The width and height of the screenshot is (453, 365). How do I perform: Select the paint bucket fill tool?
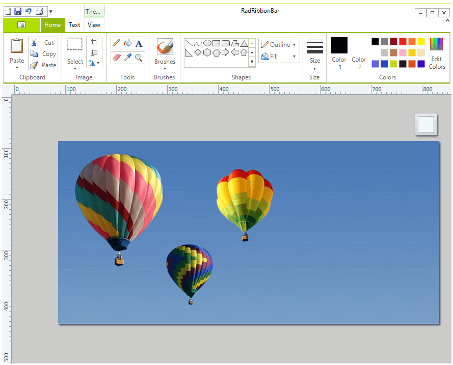point(127,43)
